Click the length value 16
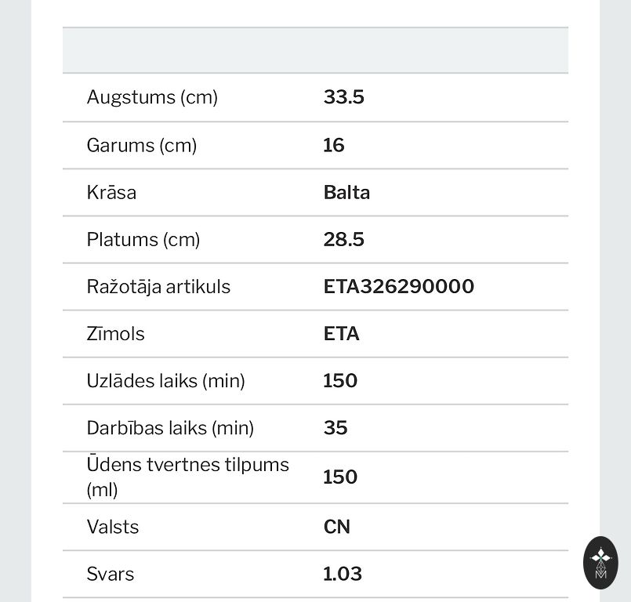Screen dimensions: 631x602 pos(334,145)
